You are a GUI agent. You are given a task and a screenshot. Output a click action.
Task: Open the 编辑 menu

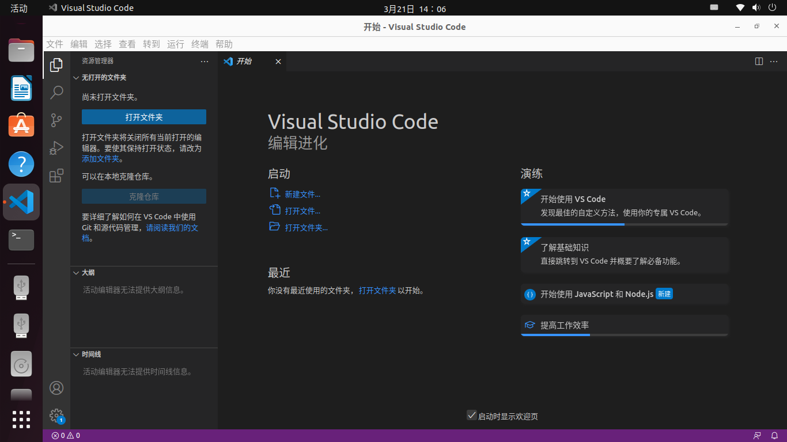point(79,44)
